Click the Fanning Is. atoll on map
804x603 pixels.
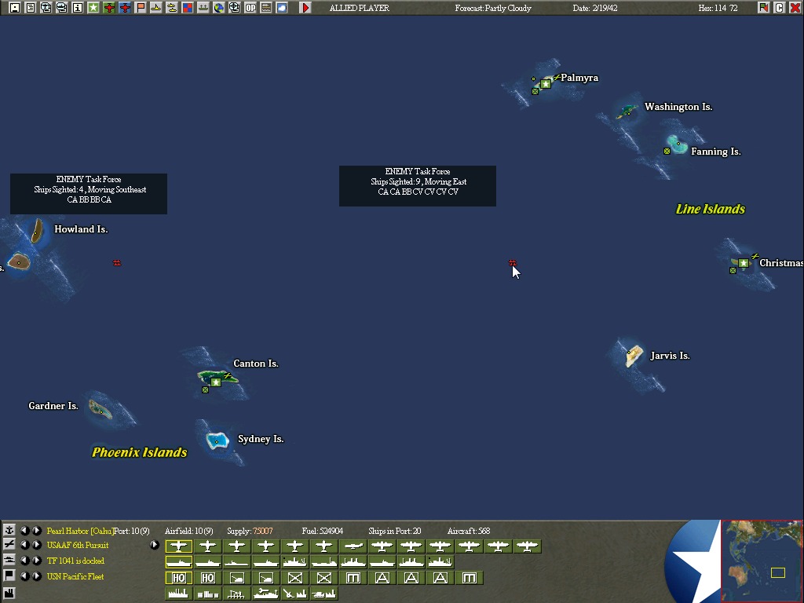pos(677,144)
